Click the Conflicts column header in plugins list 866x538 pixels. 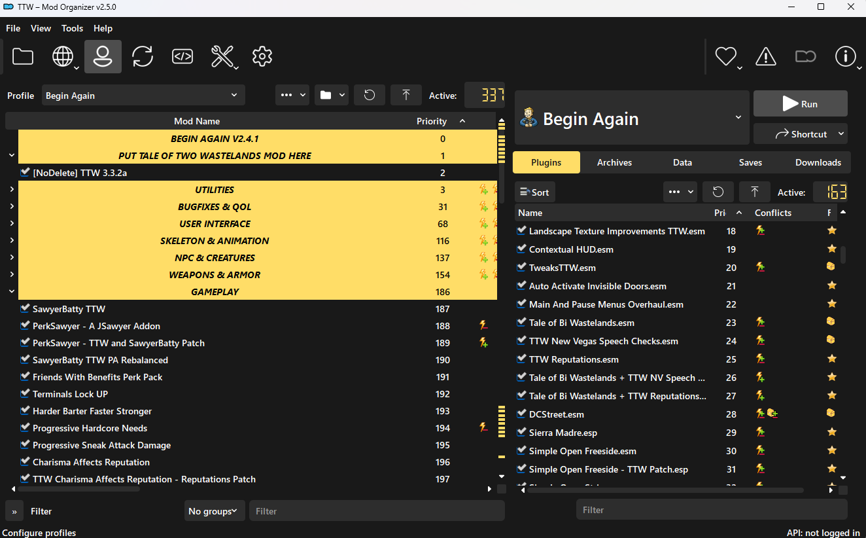pyautogui.click(x=773, y=213)
